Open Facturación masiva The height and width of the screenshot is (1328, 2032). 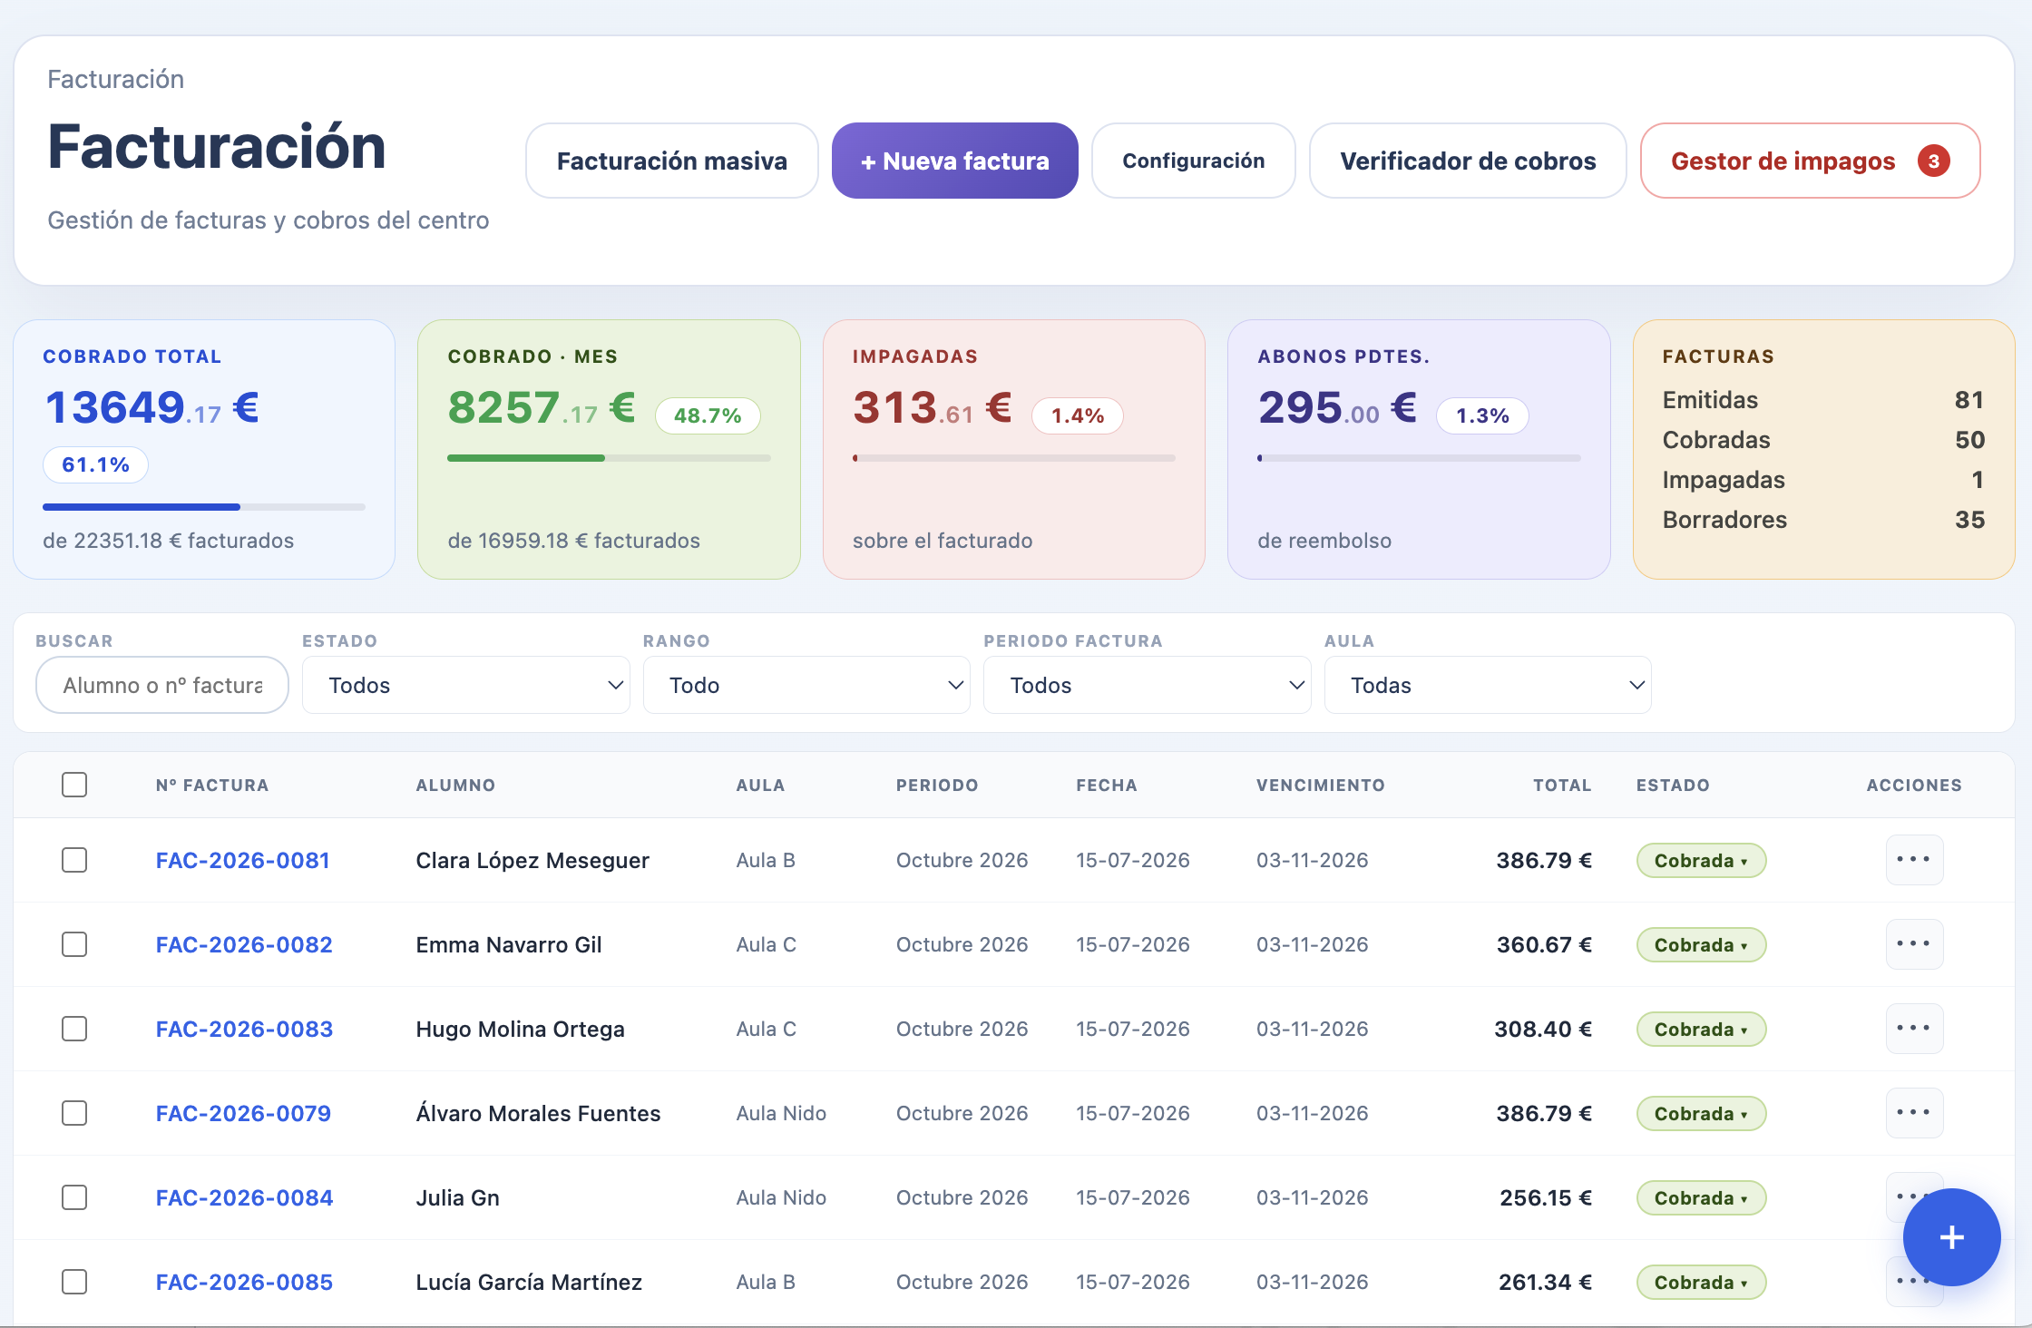672,161
